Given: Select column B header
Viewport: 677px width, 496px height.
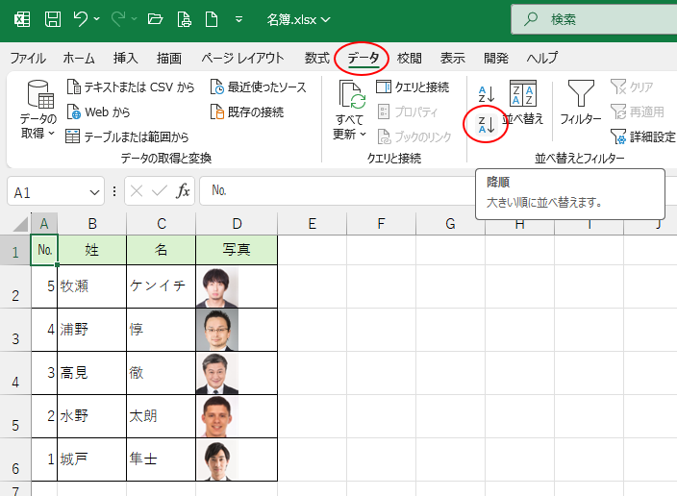Looking at the screenshot, I should tap(92, 224).
